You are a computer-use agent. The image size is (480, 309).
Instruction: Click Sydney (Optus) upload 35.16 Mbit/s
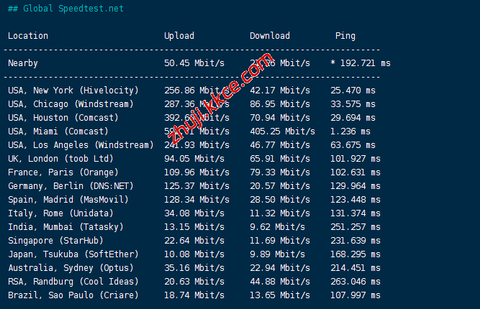[x=194, y=268]
